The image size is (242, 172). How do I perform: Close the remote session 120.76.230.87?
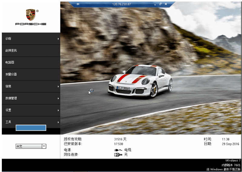point(166,4)
